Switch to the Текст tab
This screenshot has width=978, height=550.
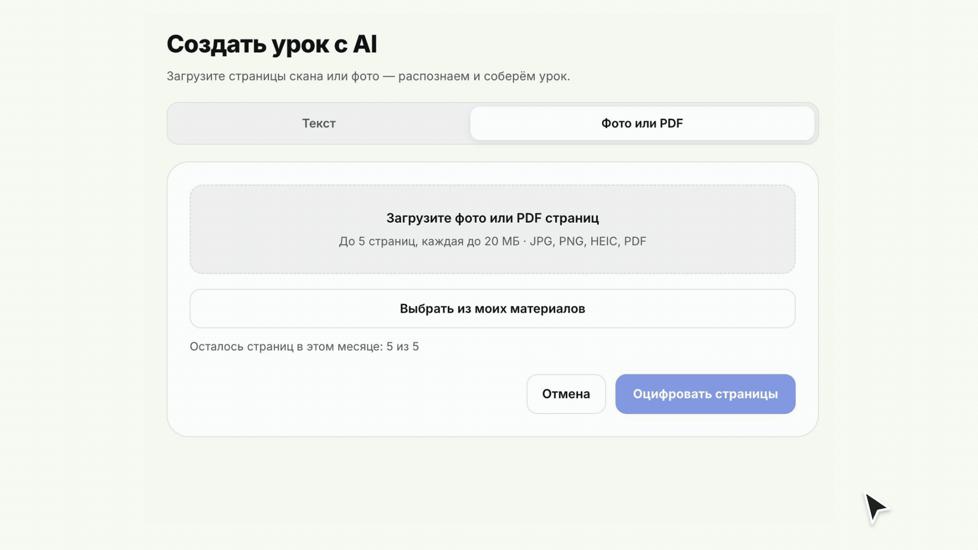318,123
